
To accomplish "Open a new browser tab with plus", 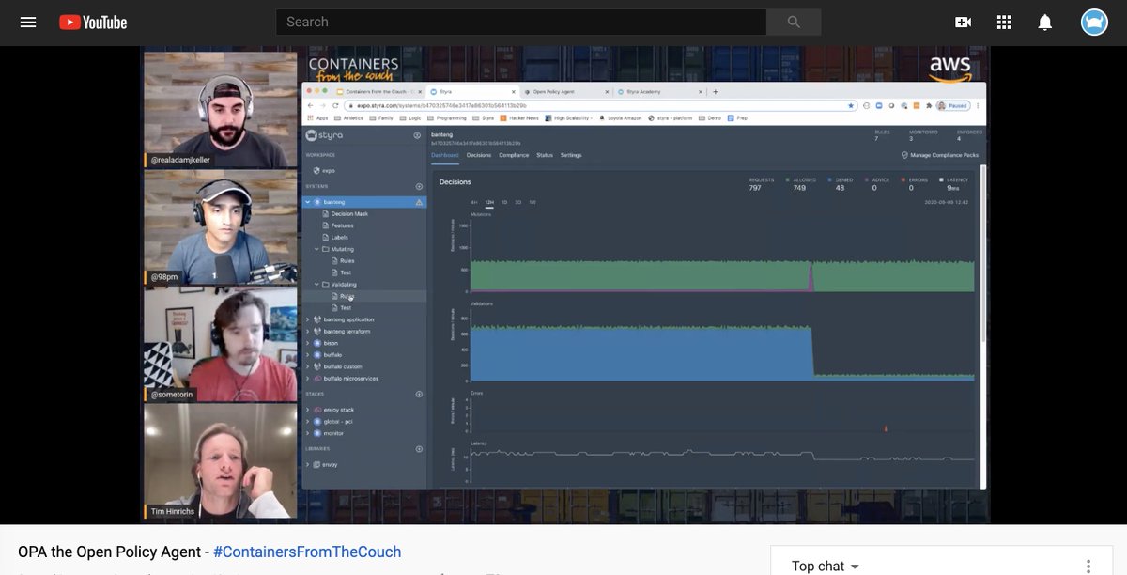I will [x=716, y=92].
